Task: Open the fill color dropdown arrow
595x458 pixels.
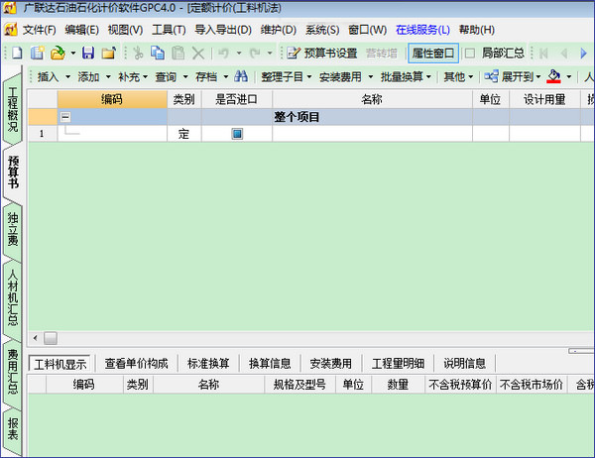Action: pyautogui.click(x=568, y=77)
